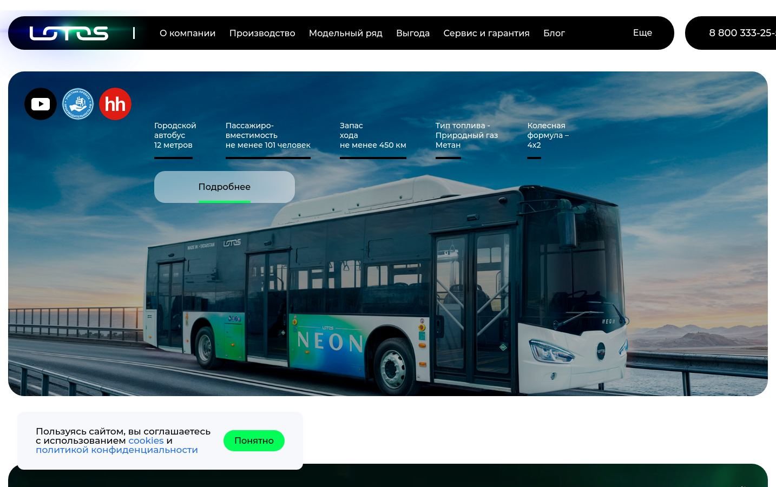This screenshot has width=776, height=487.
Task: Expand the Еще menu
Action: click(x=642, y=32)
